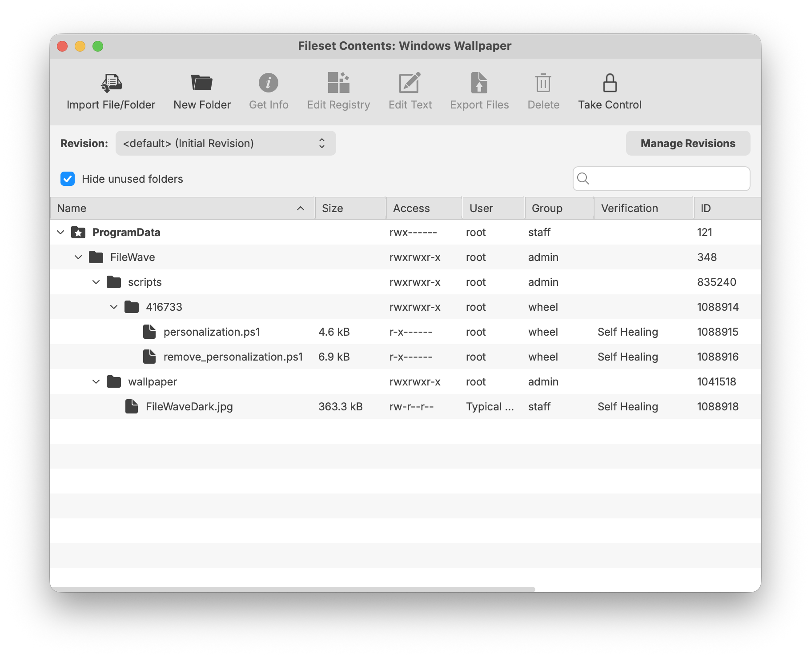
Task: Collapse the ProgramData folder
Action: pos(61,233)
